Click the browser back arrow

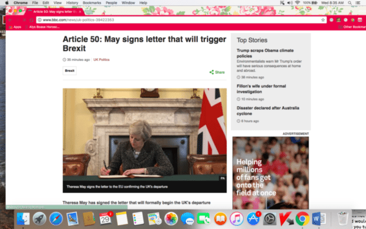click(10, 20)
